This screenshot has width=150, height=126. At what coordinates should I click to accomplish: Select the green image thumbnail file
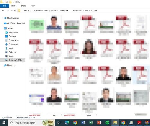[37, 25]
